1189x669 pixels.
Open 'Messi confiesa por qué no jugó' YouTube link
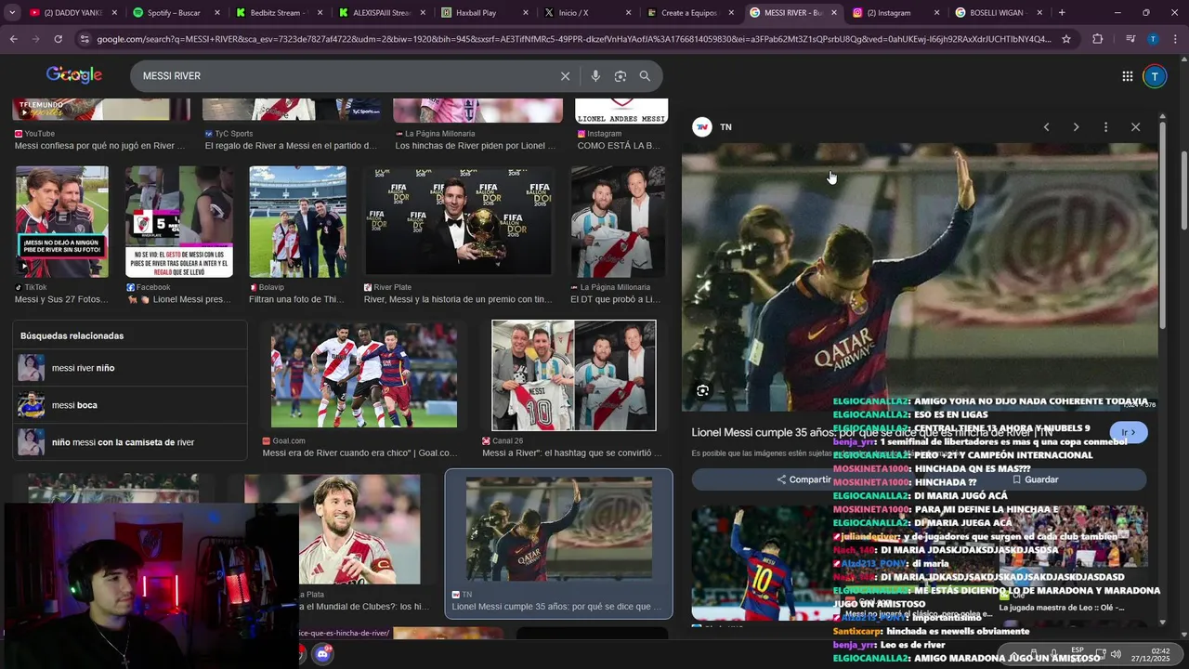100,146
